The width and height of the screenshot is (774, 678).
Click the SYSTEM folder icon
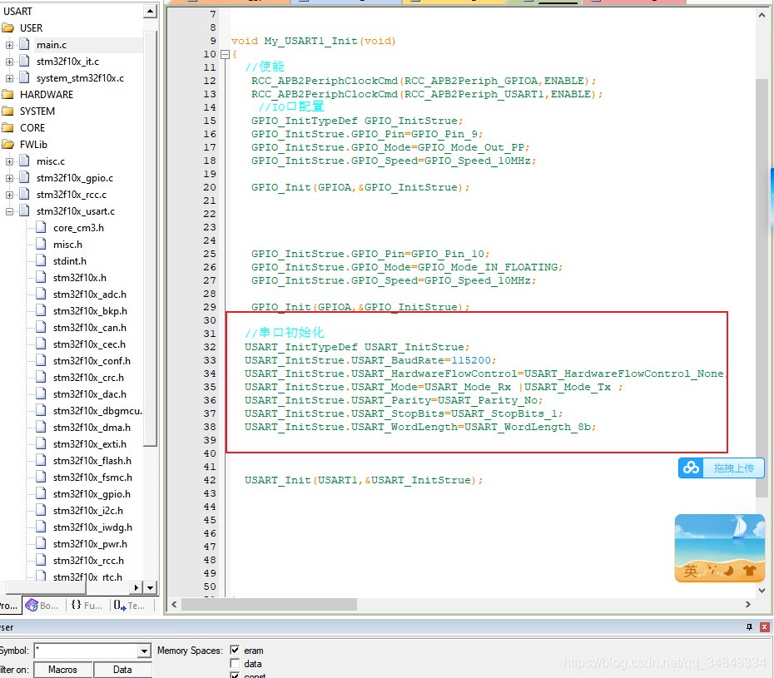point(7,111)
